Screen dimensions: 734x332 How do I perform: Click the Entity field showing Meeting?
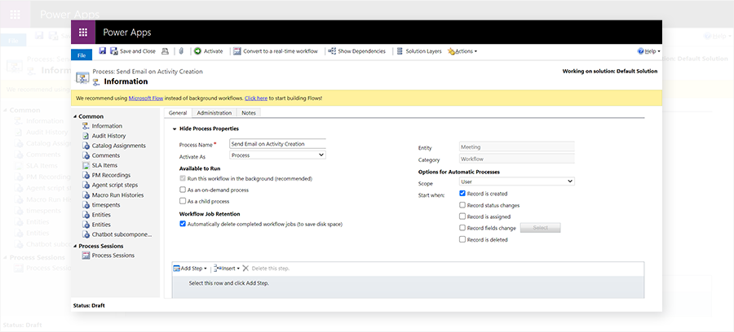point(517,147)
